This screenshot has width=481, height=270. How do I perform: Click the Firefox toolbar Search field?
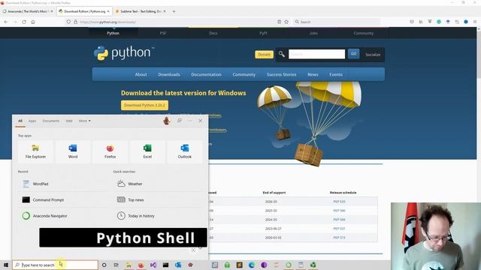pyautogui.click(x=337, y=22)
